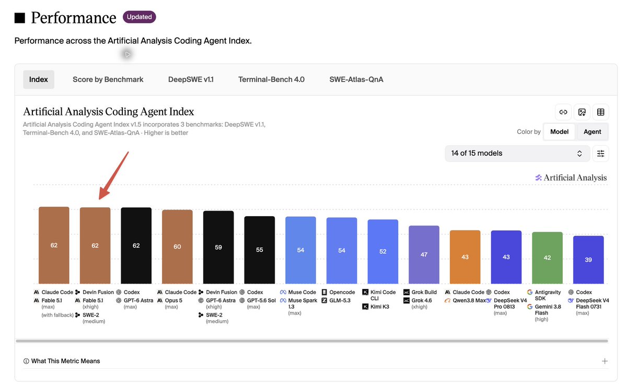The width and height of the screenshot is (627, 386).
Task: Click the Gemini 3.8 Flash bar scoring 42
Action: 547,258
